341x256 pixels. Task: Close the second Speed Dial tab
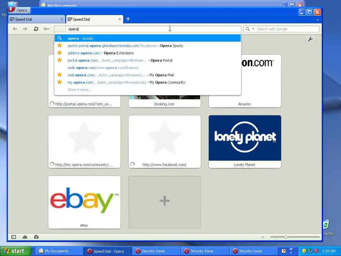pos(120,19)
